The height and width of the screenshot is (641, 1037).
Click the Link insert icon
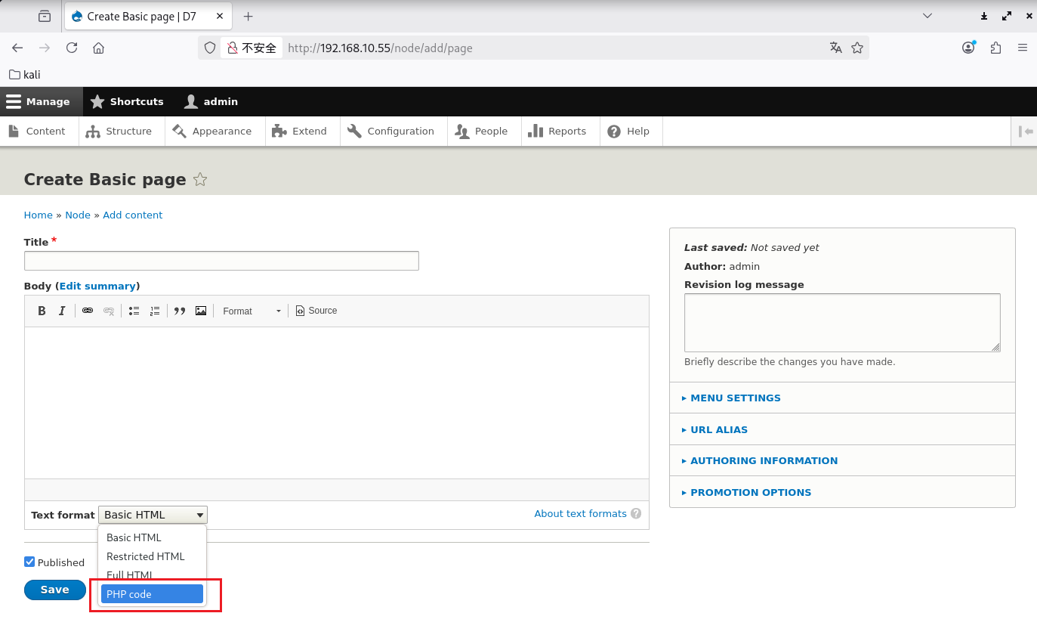(x=88, y=311)
